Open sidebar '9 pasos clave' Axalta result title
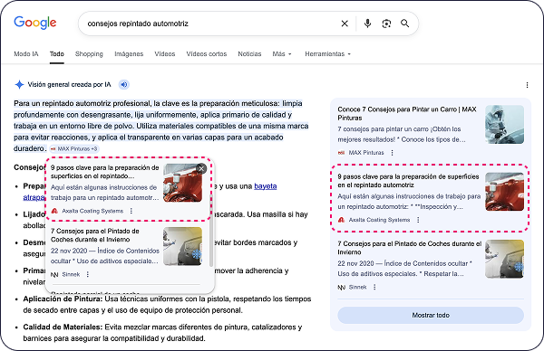 coord(408,181)
